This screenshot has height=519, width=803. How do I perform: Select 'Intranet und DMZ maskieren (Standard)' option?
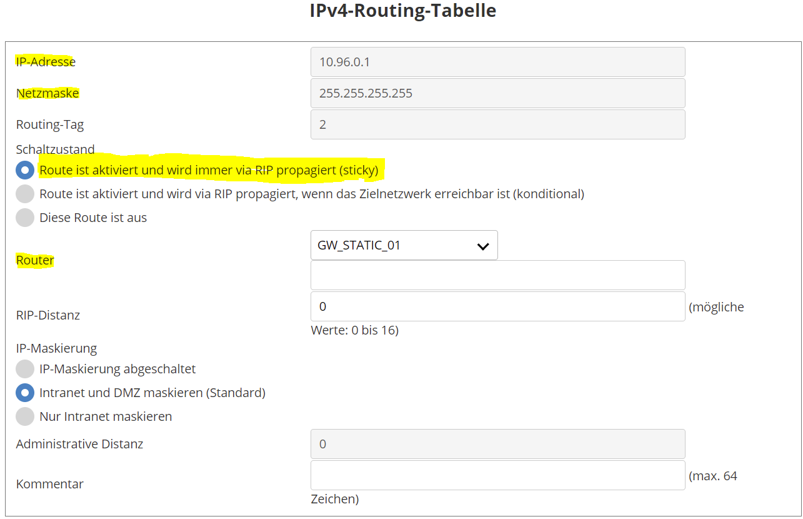click(25, 393)
